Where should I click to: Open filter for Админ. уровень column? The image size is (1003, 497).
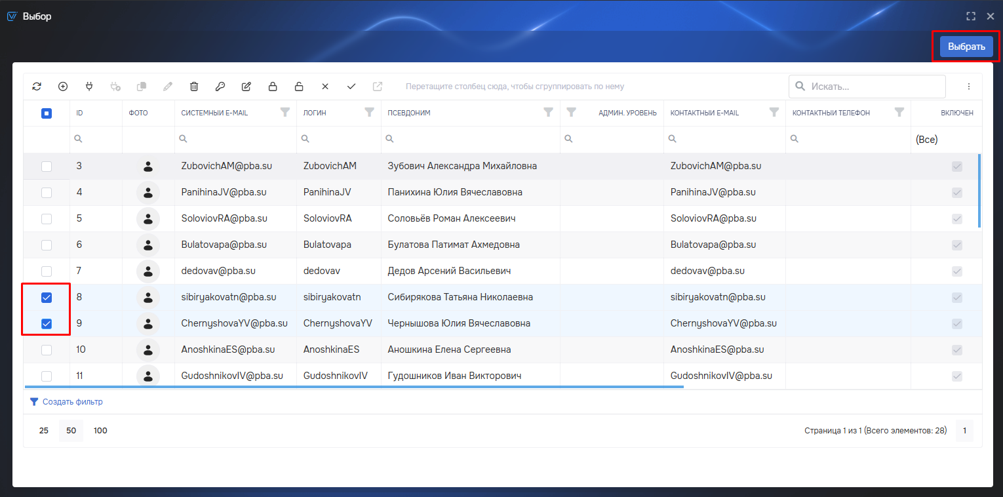(571, 112)
